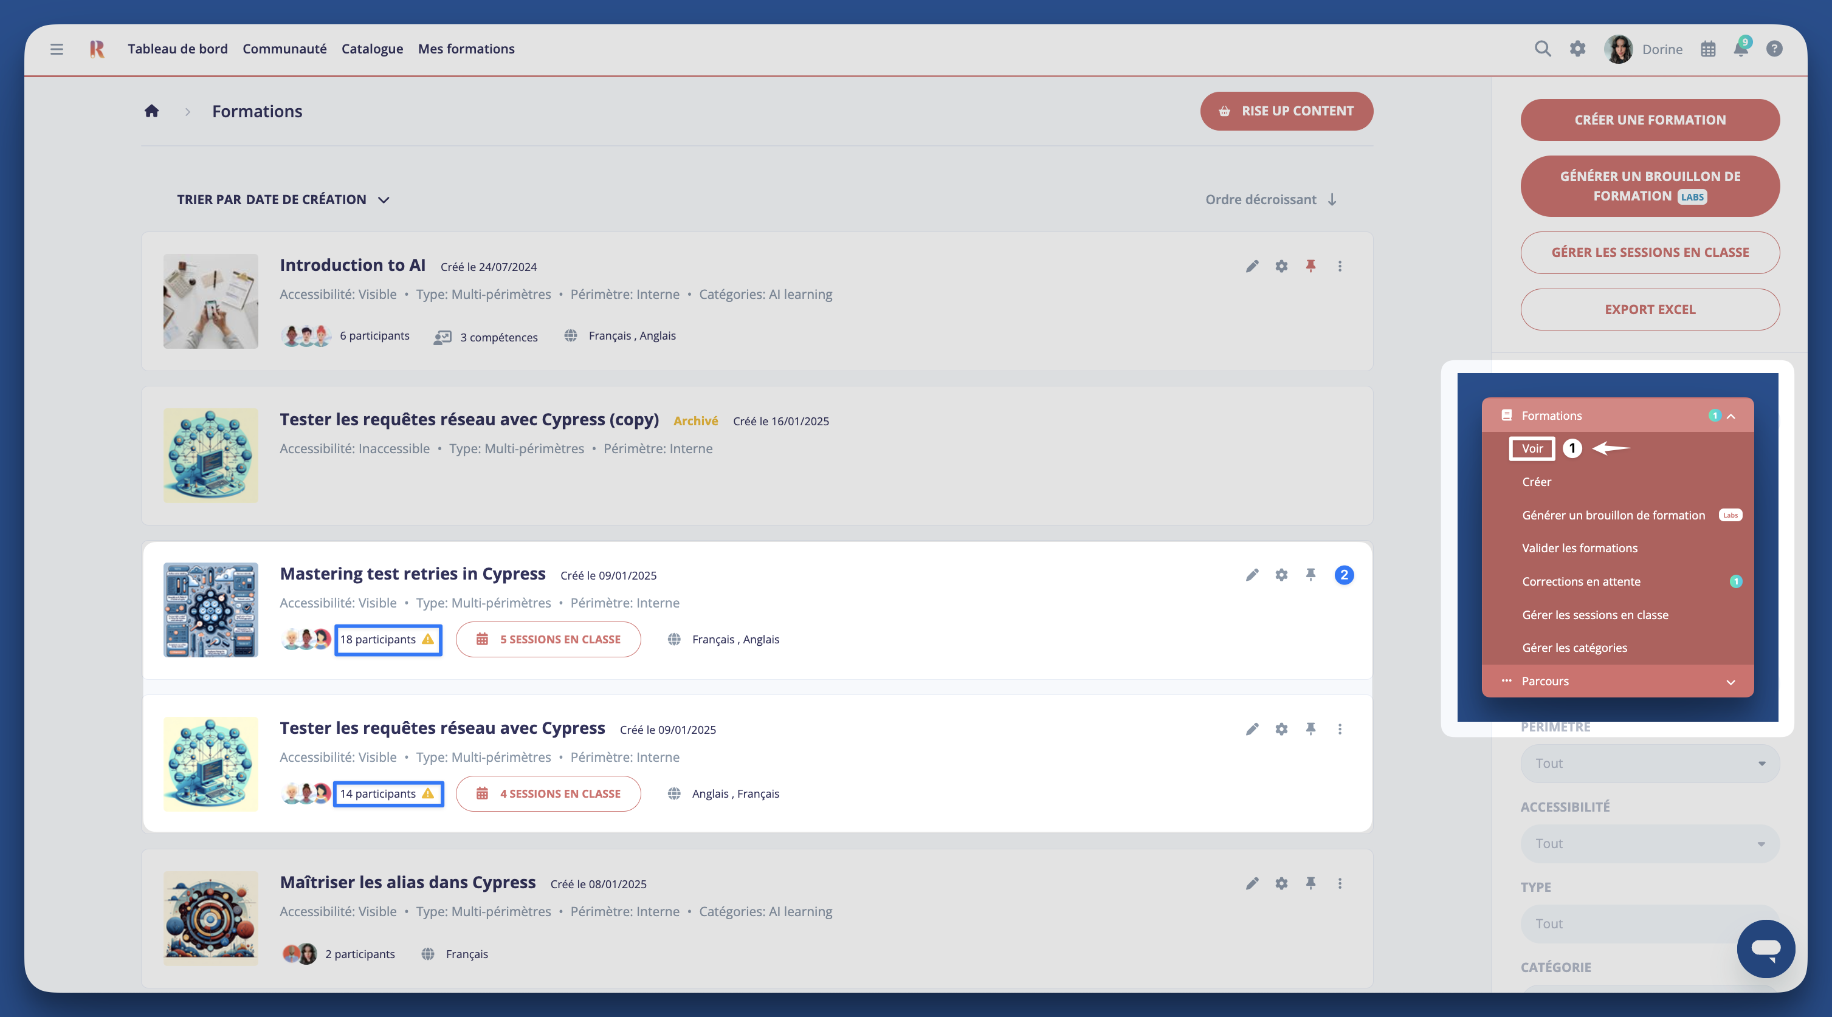Open the calendar icon in top bar
Screen dimensions: 1832x1017
coord(1708,49)
